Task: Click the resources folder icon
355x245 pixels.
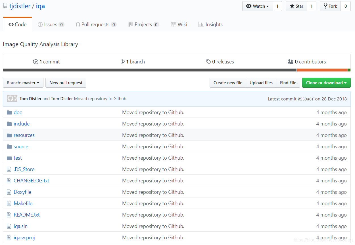Action: coord(9,135)
